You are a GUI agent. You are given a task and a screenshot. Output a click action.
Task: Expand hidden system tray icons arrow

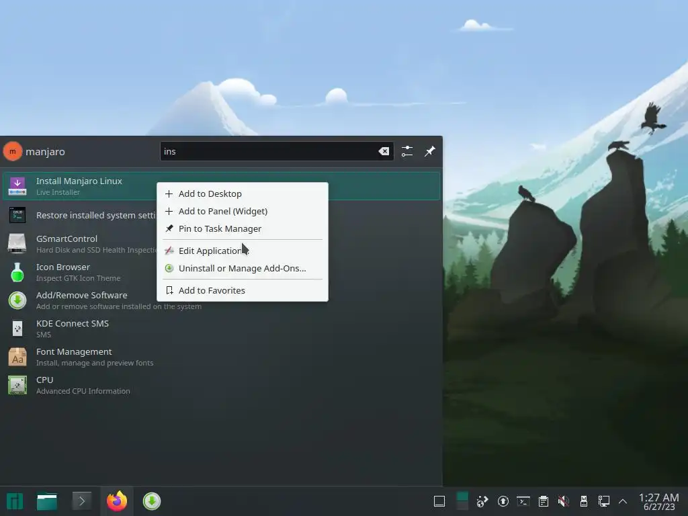pyautogui.click(x=623, y=501)
